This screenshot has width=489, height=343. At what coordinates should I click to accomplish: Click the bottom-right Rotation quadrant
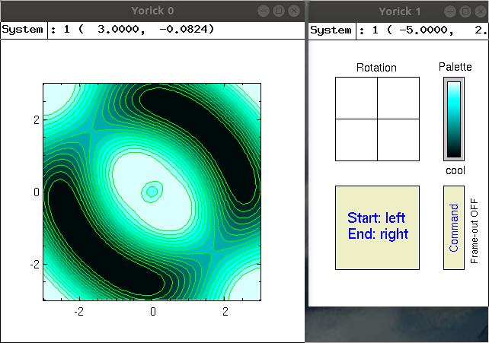point(398,140)
